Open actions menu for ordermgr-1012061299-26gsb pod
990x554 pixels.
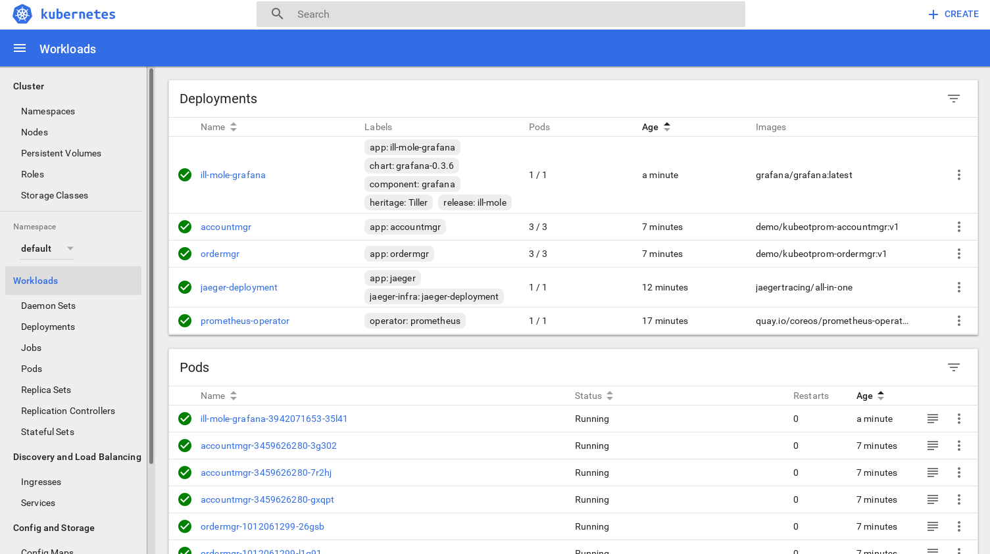point(958,526)
